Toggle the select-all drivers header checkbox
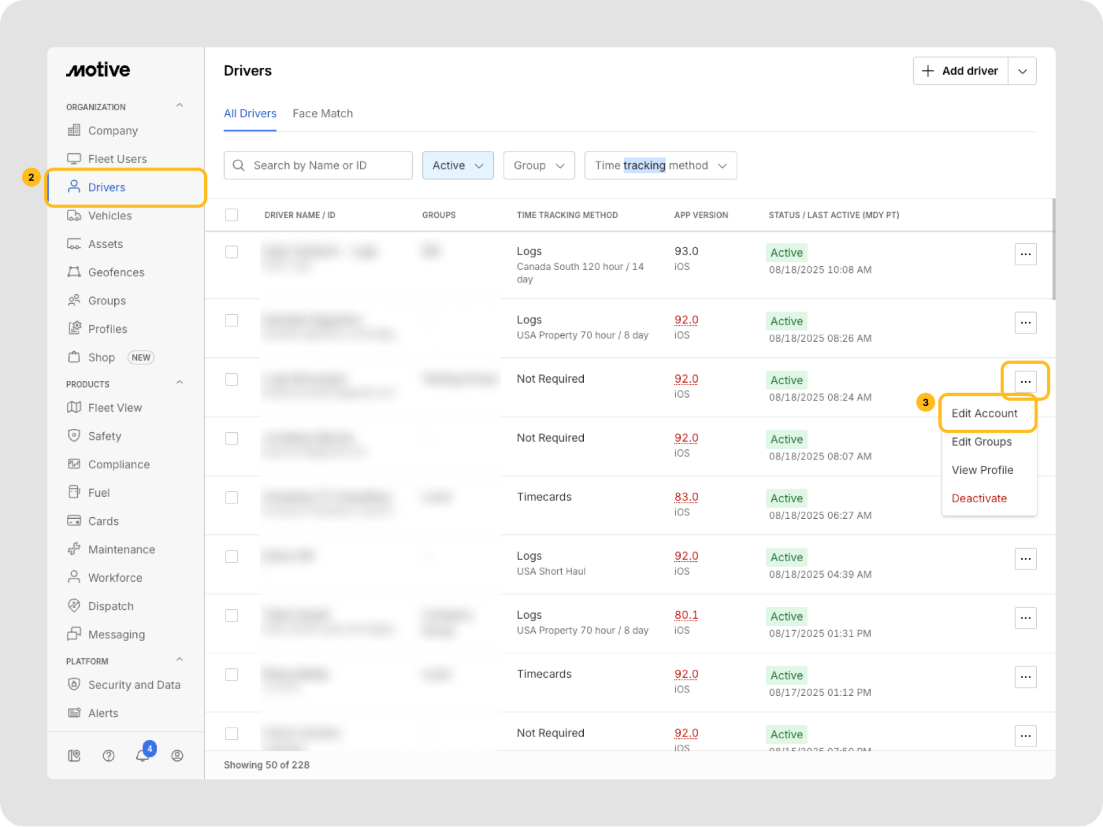The height and width of the screenshot is (827, 1103). pos(232,214)
